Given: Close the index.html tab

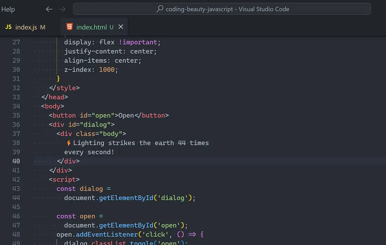Looking at the screenshot, I should click(x=121, y=26).
